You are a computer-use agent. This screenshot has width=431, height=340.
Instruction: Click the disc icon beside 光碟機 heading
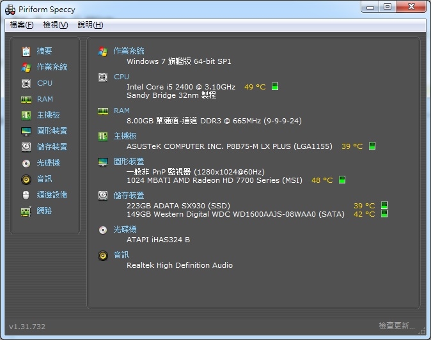tap(103, 230)
